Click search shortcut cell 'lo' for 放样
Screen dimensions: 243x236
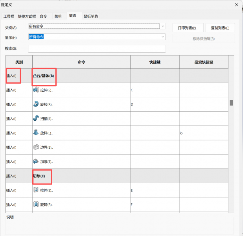tap(204, 133)
